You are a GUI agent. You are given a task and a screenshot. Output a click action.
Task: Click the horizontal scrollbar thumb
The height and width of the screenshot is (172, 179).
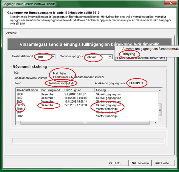point(85,123)
